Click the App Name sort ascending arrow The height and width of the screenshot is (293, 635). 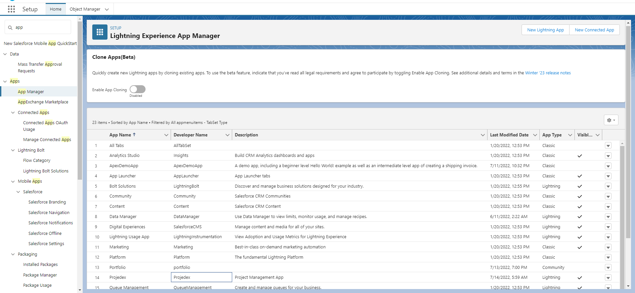point(134,135)
